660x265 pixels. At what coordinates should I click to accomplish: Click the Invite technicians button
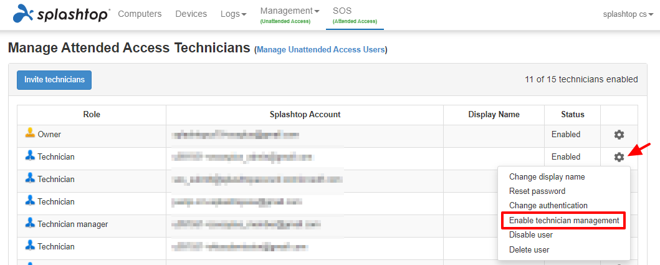[x=54, y=80]
